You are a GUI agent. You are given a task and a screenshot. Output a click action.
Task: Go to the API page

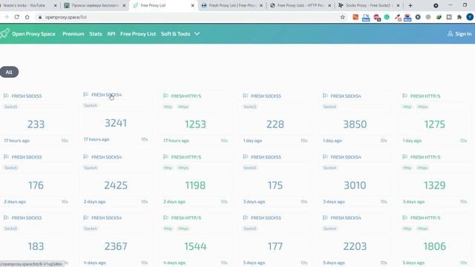pyautogui.click(x=111, y=34)
